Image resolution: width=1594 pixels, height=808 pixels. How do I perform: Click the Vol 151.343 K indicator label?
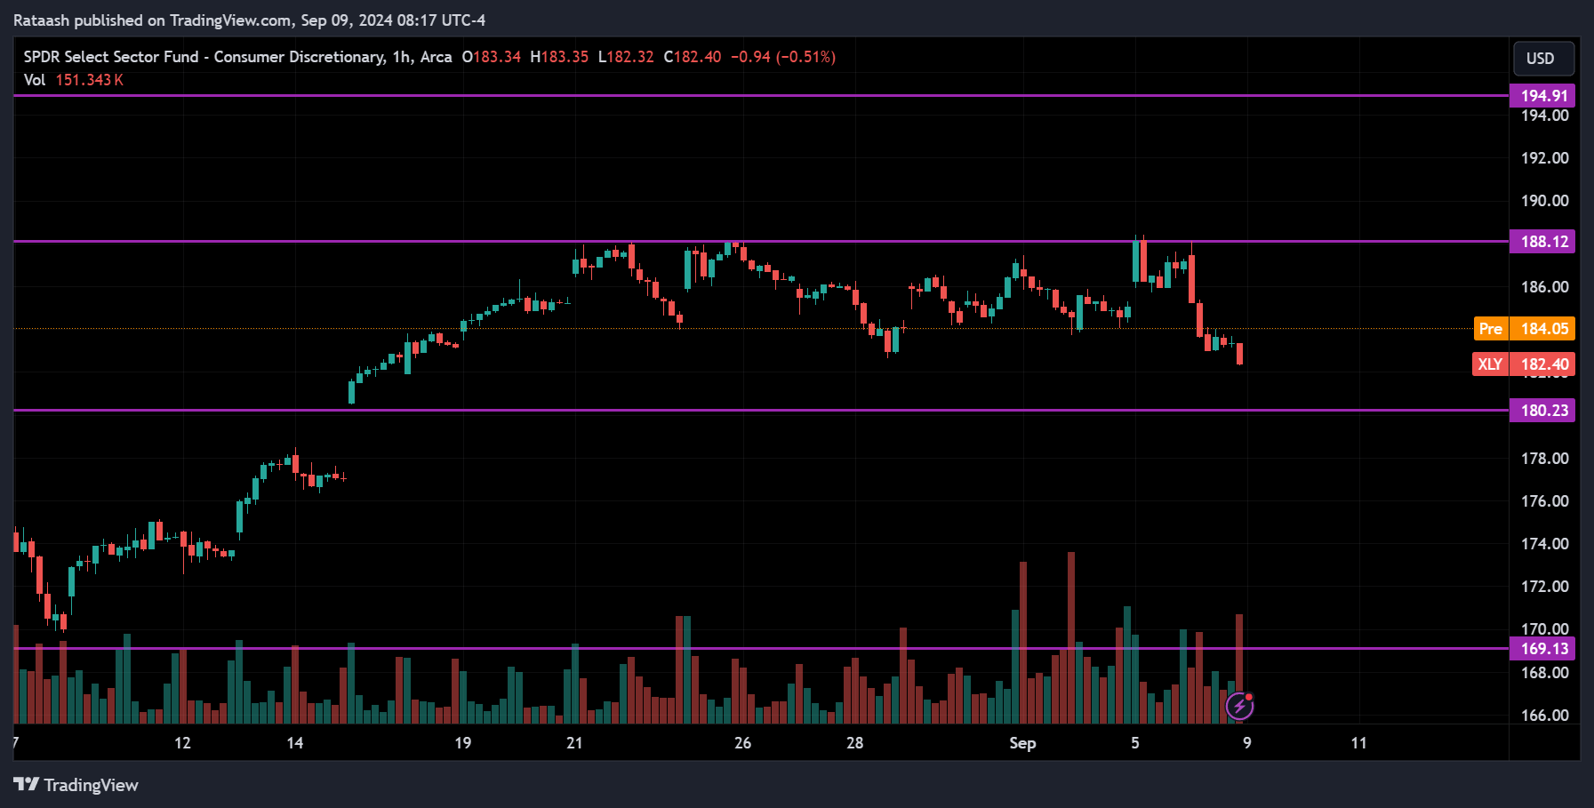pyautogui.click(x=74, y=80)
